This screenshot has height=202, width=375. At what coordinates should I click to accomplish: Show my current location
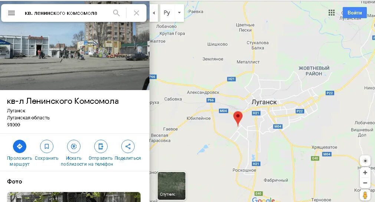[365, 161]
